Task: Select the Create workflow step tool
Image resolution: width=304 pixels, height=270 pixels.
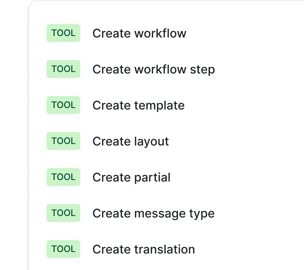Action: click(154, 69)
